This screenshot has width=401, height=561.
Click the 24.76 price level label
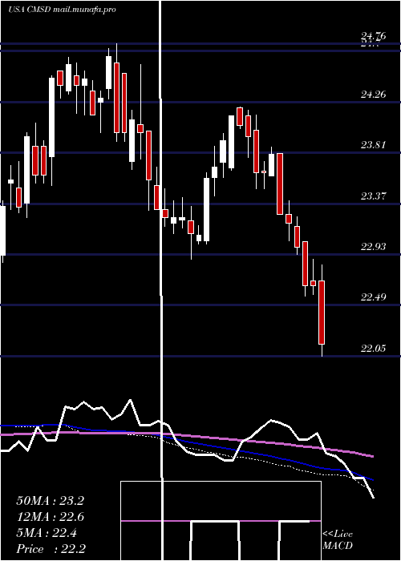pyautogui.click(x=374, y=35)
